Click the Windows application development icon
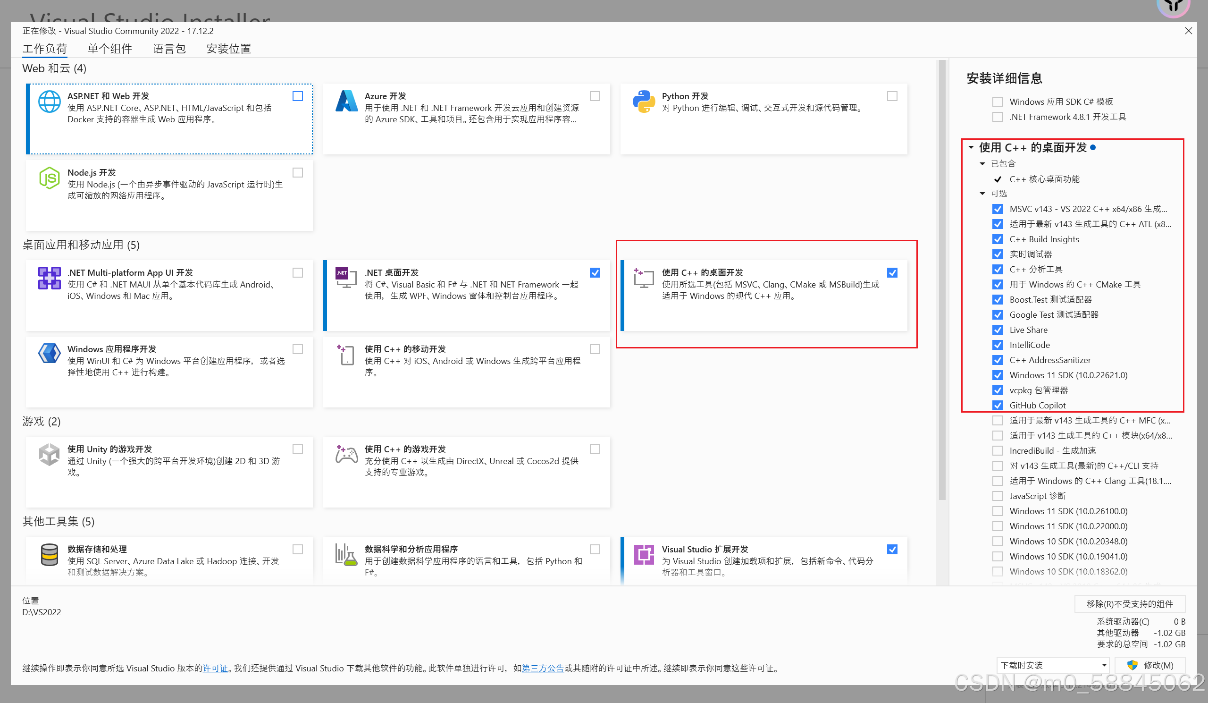 [50, 354]
